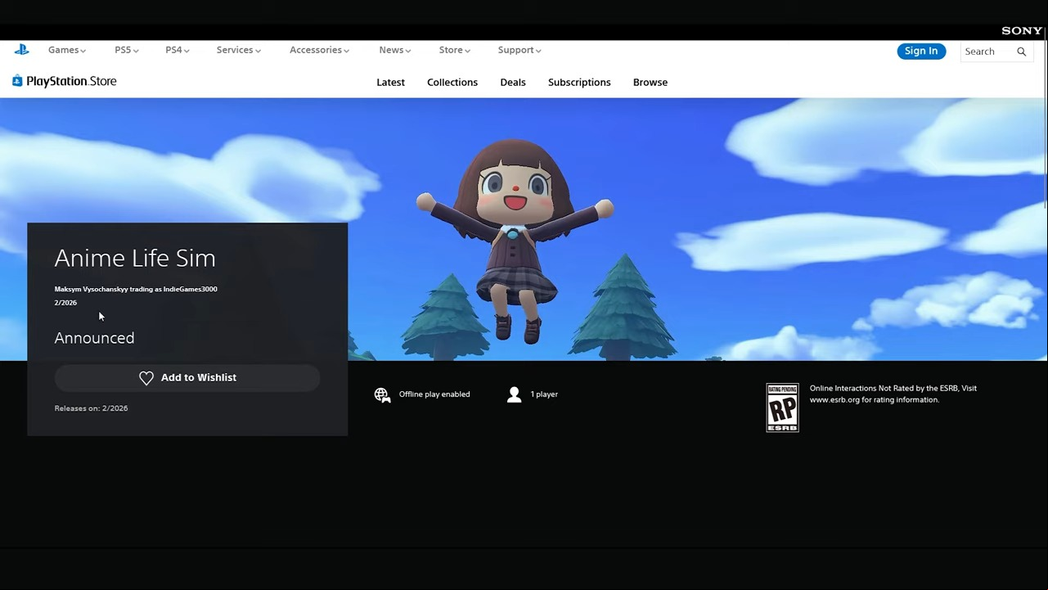Click the Anime Life Sim title text
The width and height of the screenshot is (1048, 590).
(x=135, y=258)
